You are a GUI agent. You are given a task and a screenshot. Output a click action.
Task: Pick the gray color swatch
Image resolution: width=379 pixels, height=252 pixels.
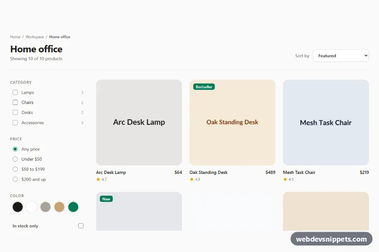pyautogui.click(x=45, y=207)
